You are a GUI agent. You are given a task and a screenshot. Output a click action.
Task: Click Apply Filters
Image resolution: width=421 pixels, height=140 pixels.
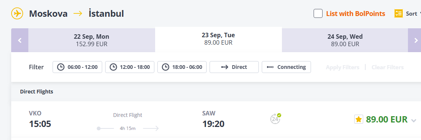pyautogui.click(x=342, y=67)
